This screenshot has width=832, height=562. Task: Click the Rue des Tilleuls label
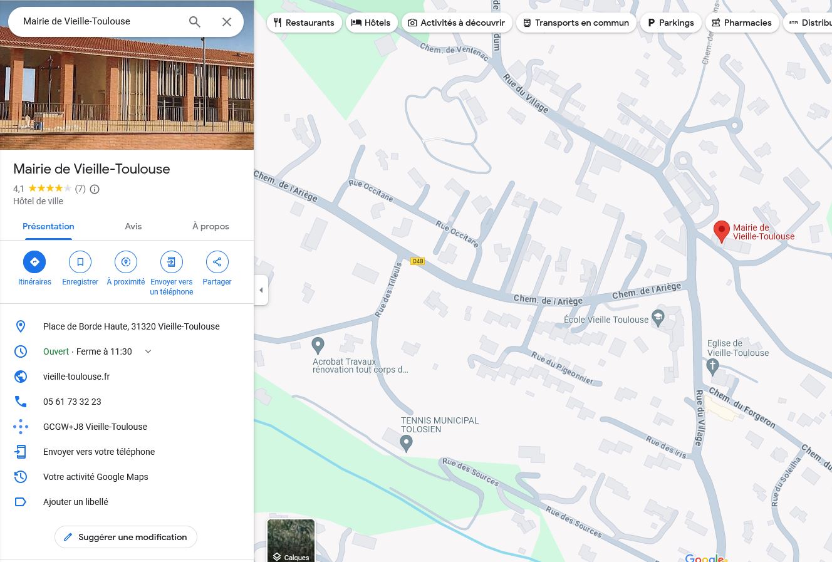(x=388, y=289)
